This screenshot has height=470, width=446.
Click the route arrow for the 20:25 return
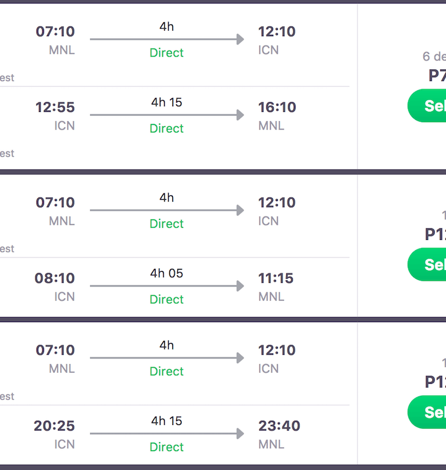(x=167, y=433)
